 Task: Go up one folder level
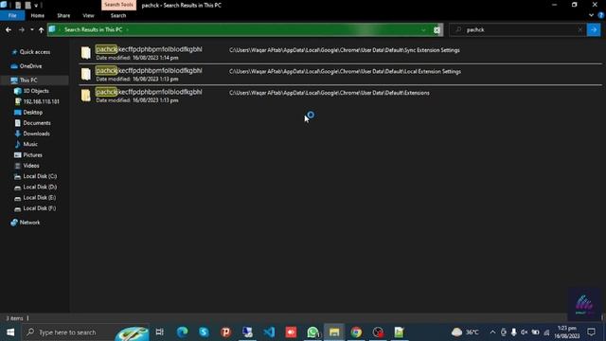click(x=41, y=29)
